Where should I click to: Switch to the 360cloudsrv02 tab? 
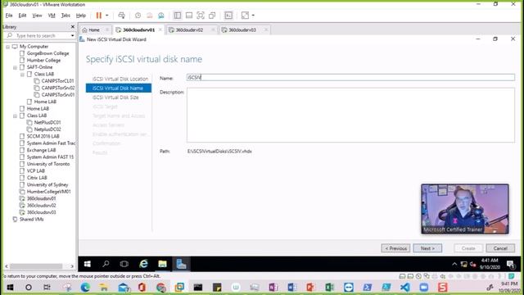click(x=189, y=29)
